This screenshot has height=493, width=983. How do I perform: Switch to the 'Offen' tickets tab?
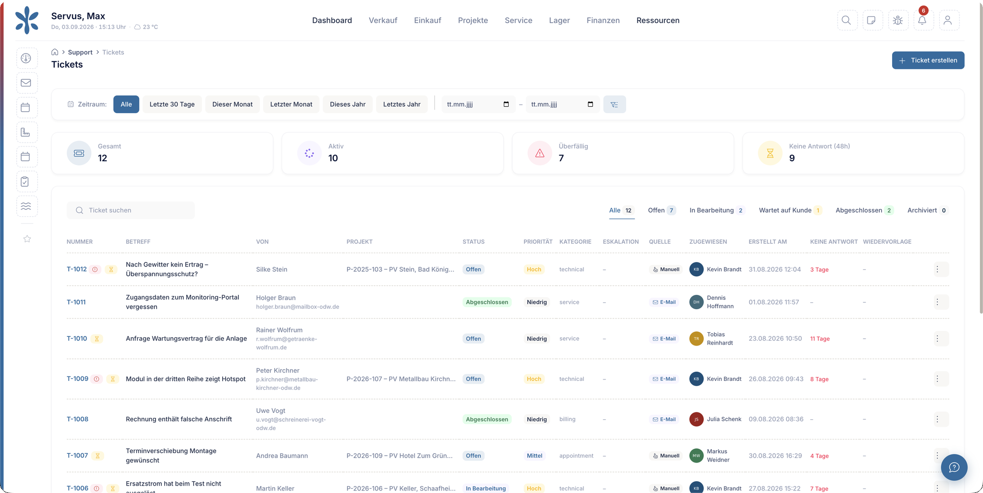tap(662, 210)
